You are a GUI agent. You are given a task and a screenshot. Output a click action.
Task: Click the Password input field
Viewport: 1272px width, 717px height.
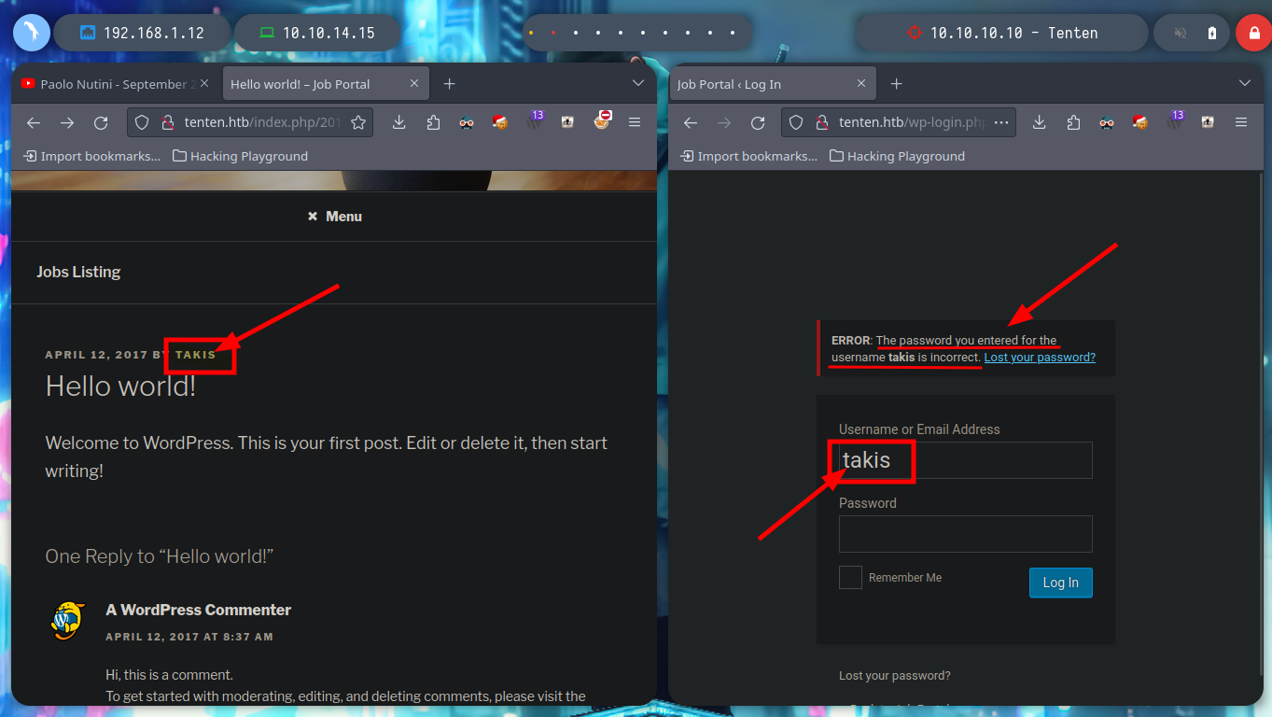965,534
